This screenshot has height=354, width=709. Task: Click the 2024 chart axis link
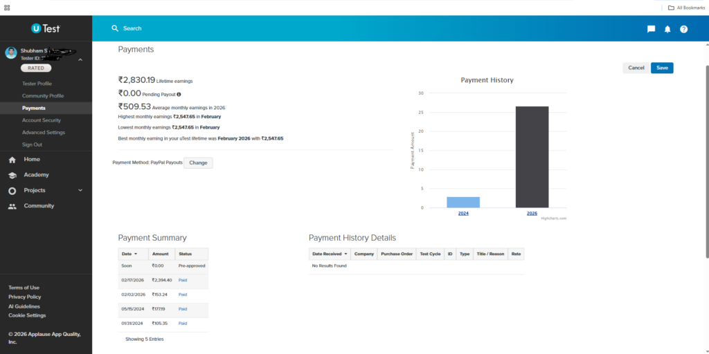click(463, 213)
